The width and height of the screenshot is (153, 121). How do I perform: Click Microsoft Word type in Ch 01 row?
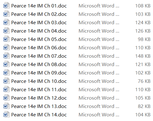tap(99, 6)
